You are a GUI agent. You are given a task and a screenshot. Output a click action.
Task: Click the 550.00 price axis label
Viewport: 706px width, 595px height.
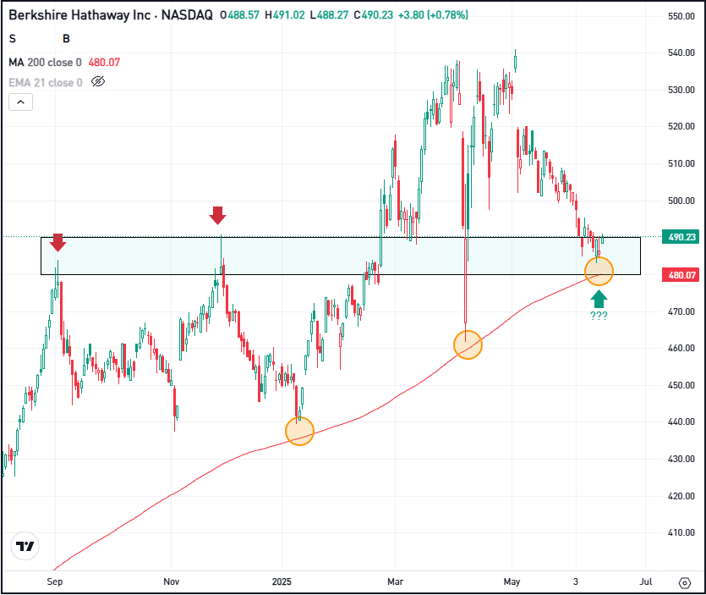point(681,16)
